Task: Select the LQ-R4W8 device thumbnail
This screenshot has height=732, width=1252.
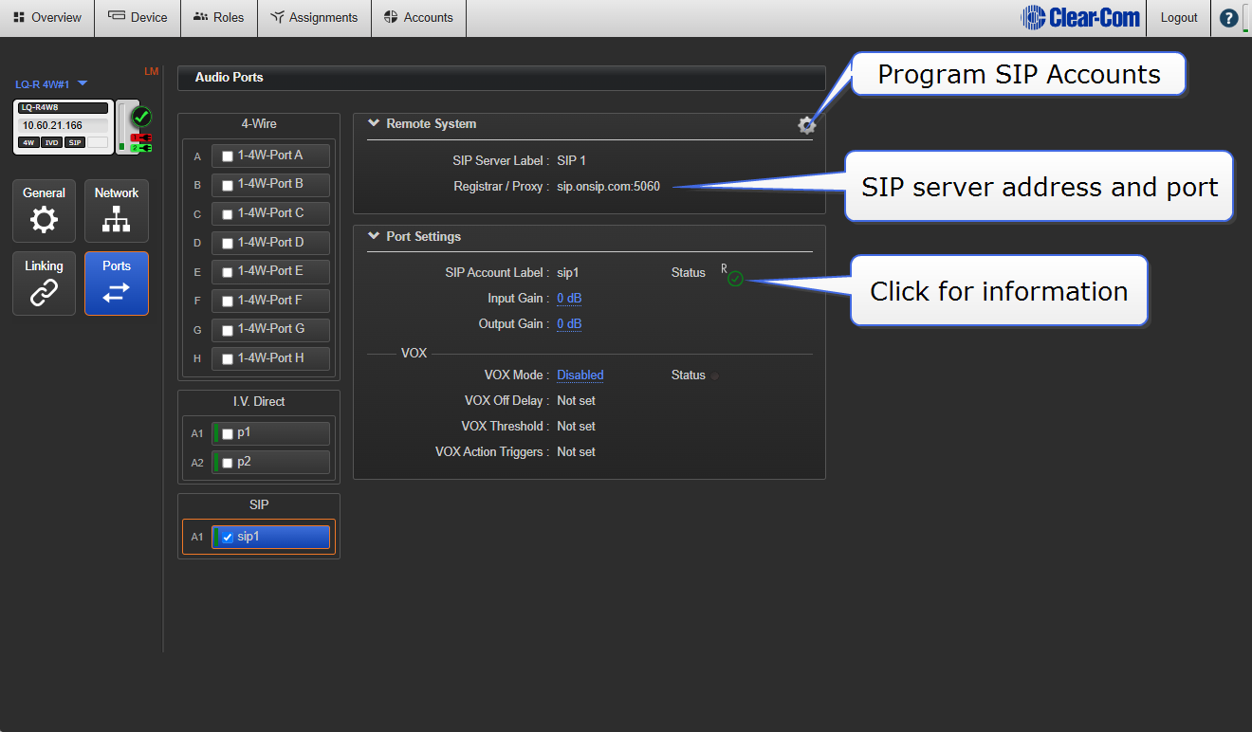Action: click(x=63, y=127)
